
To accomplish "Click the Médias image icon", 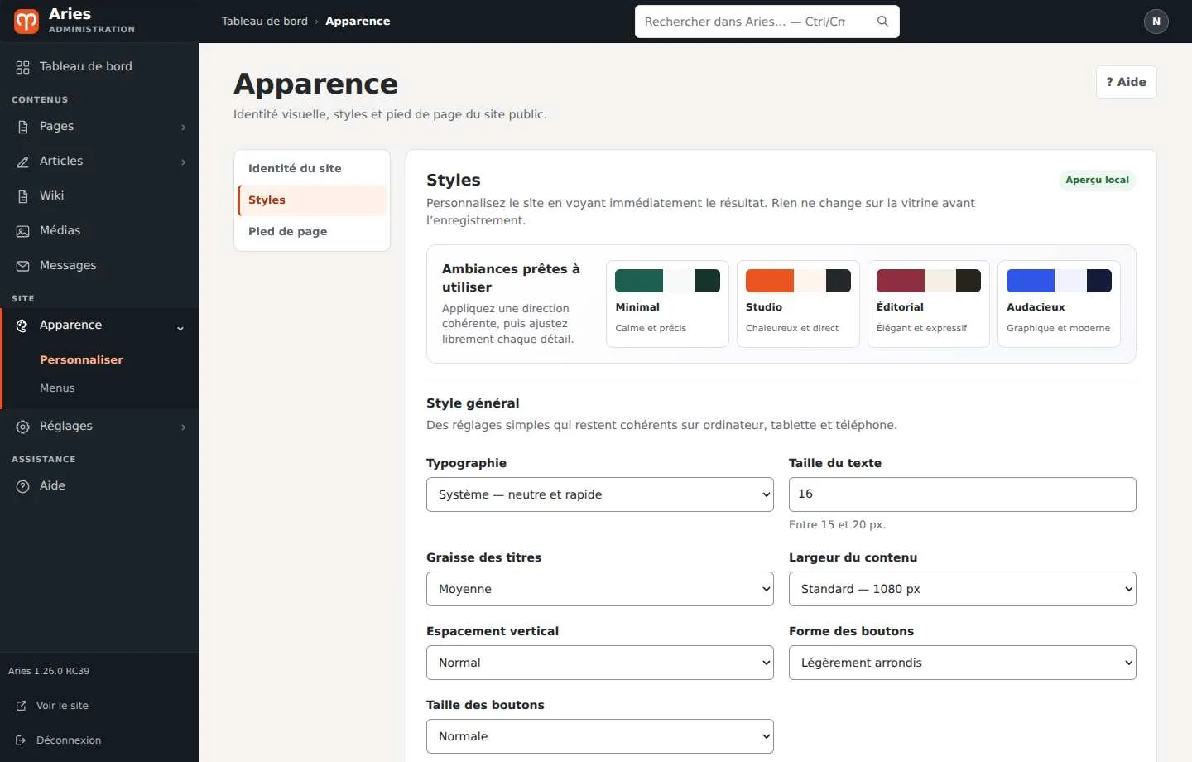I will coord(22,231).
